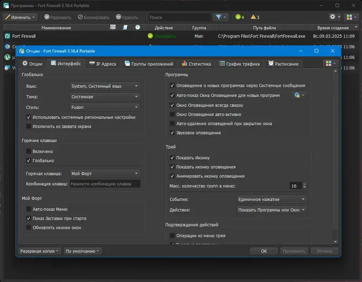
Task: Click the Отмена button
Action: pyautogui.click(x=324, y=251)
